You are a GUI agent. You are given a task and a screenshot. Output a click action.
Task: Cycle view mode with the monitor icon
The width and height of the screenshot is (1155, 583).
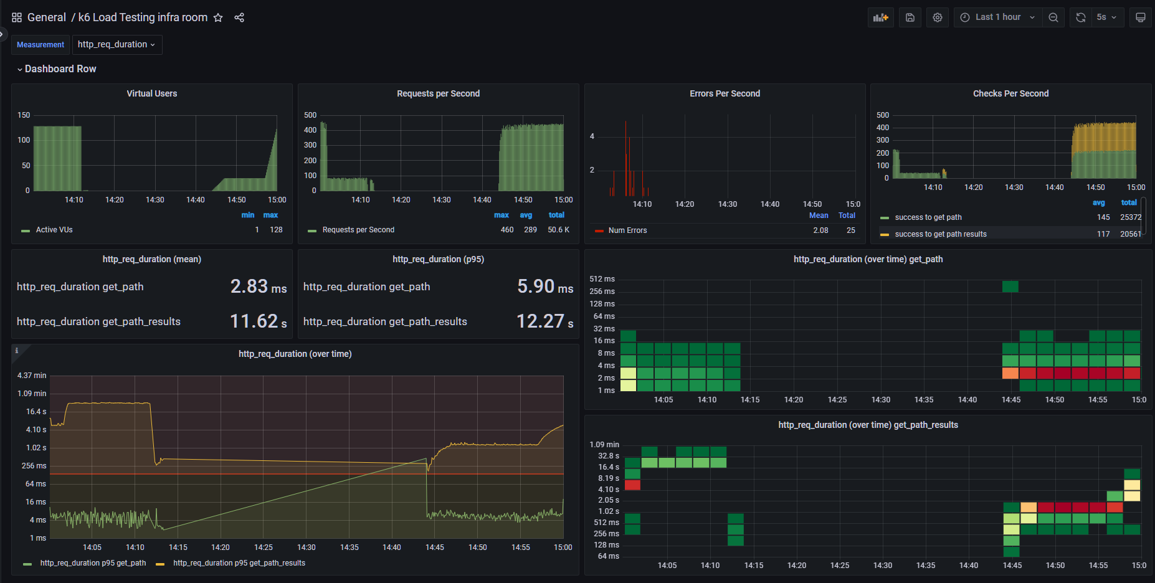(1140, 17)
